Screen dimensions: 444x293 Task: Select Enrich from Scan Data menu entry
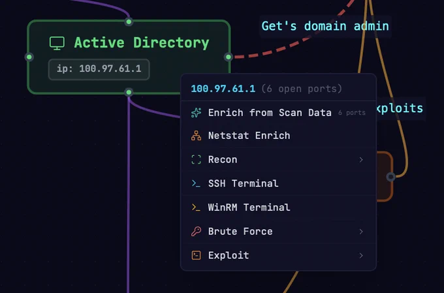click(x=278, y=113)
